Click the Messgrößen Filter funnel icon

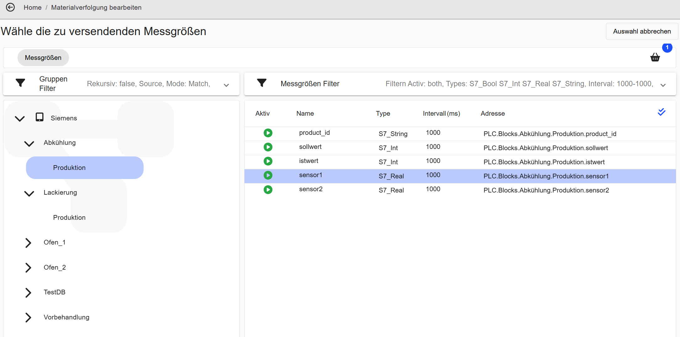tap(261, 83)
